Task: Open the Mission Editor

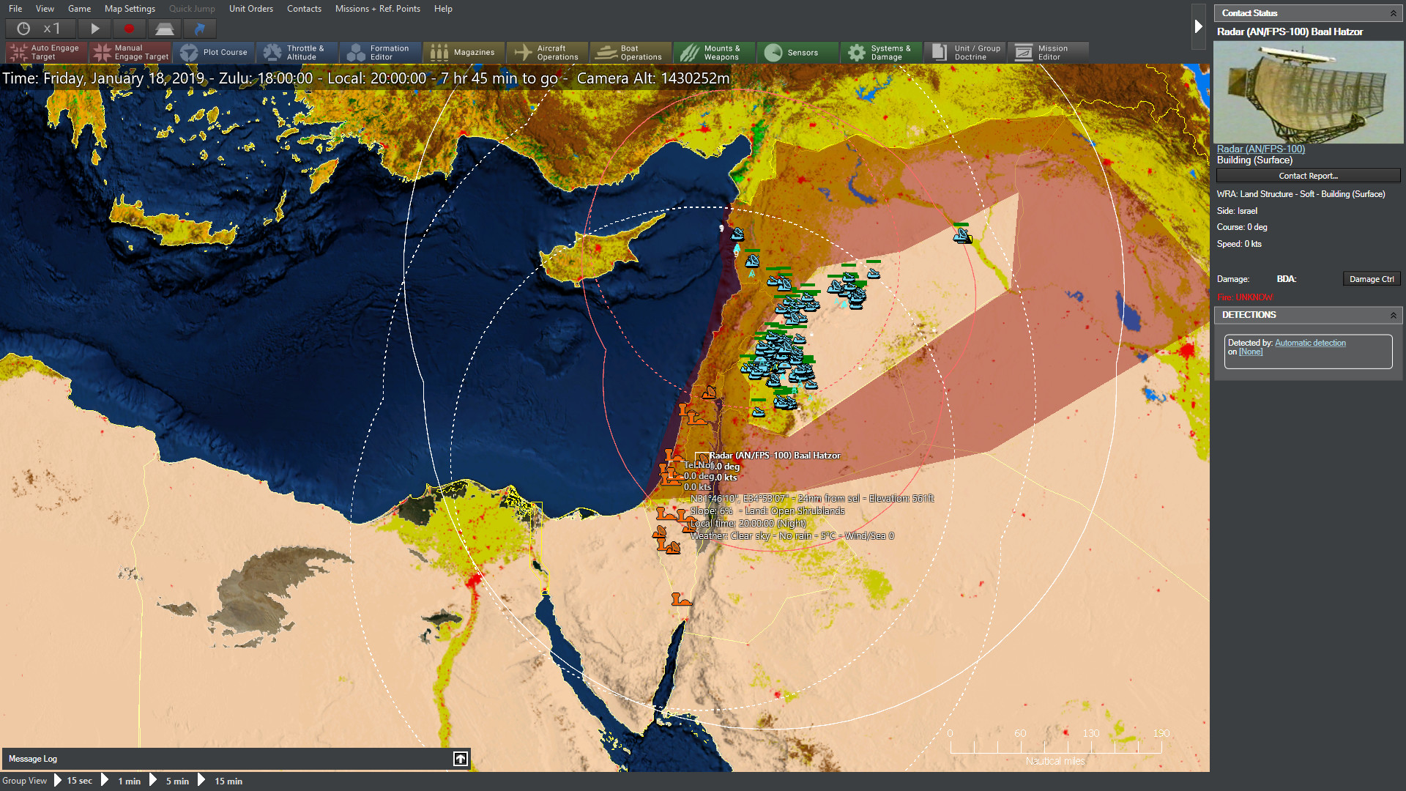Action: coord(1048,52)
